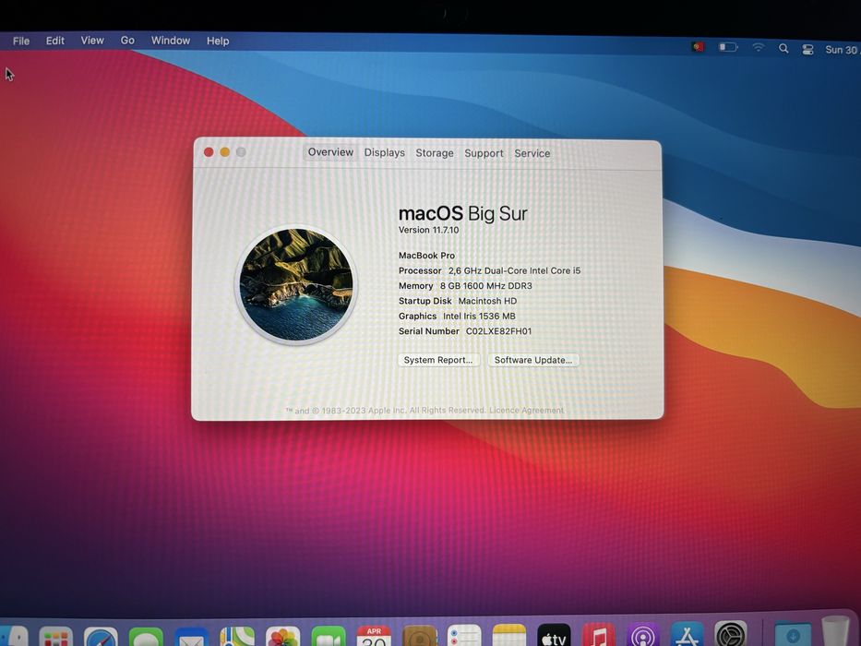Image resolution: width=861 pixels, height=646 pixels.
Task: Open the Trash in the Dock
Action: coord(835,632)
